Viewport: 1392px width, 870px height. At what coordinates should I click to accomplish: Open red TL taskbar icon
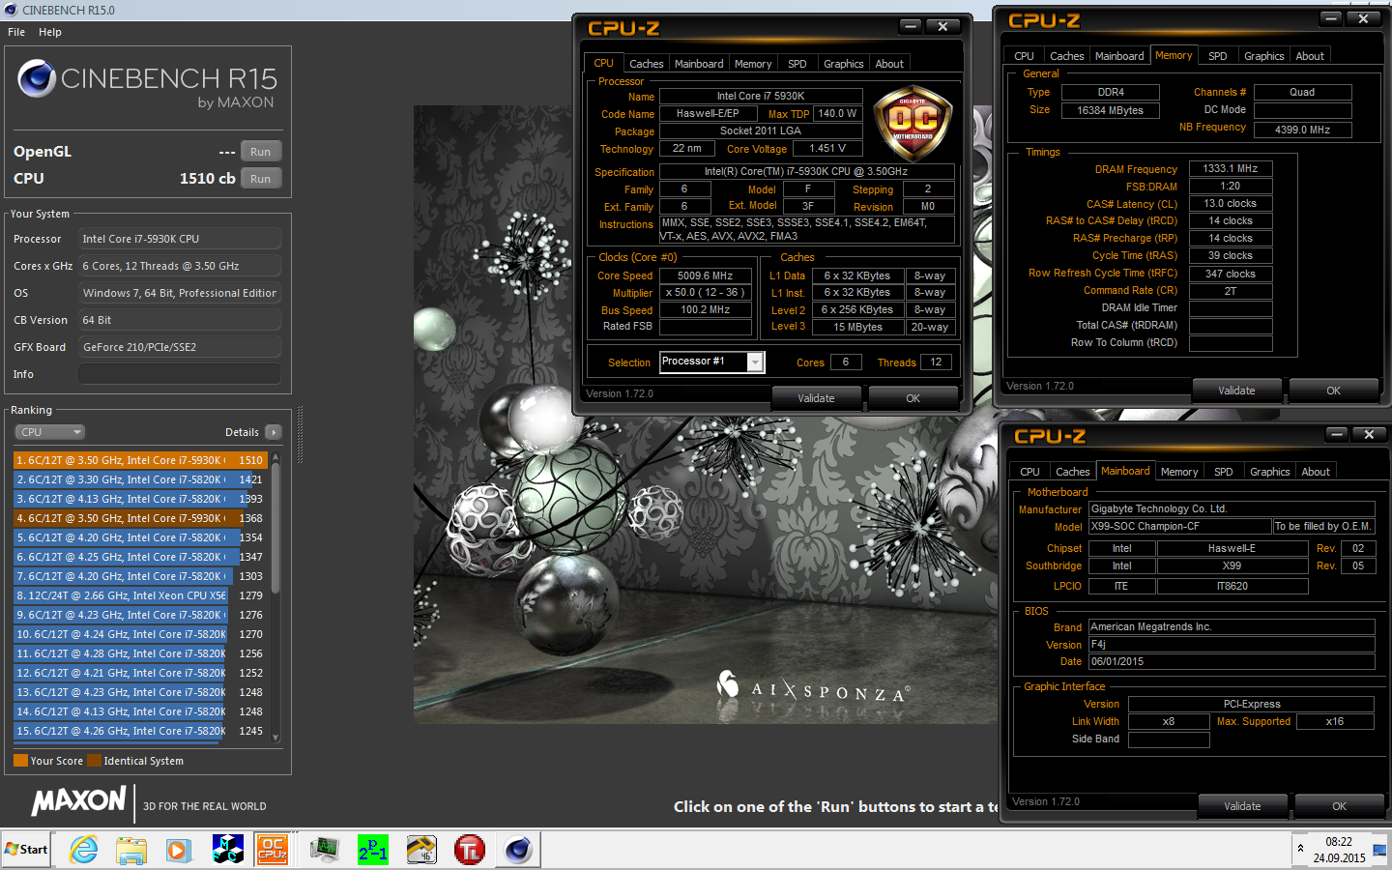tap(470, 850)
